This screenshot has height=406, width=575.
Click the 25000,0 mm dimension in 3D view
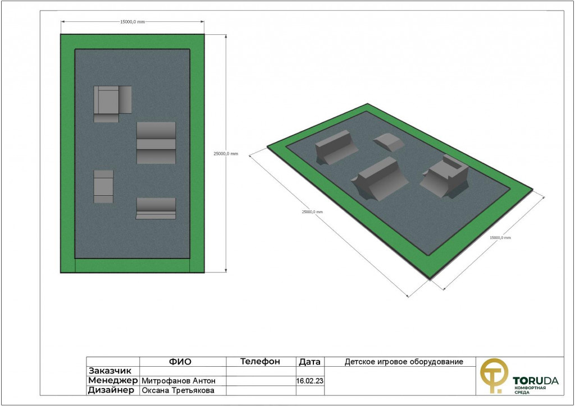(x=312, y=212)
